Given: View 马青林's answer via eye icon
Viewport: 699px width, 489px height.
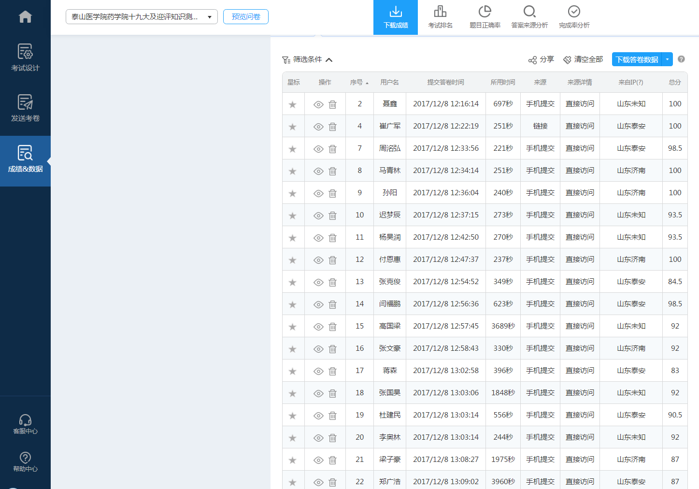Looking at the screenshot, I should (318, 171).
